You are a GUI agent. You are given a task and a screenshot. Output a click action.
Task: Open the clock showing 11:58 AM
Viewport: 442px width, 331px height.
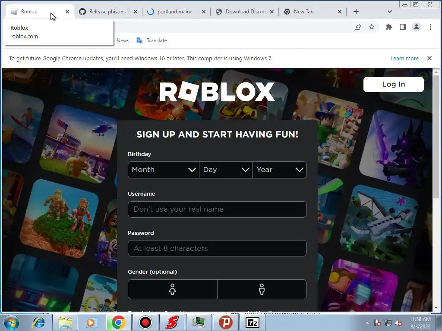point(420,322)
